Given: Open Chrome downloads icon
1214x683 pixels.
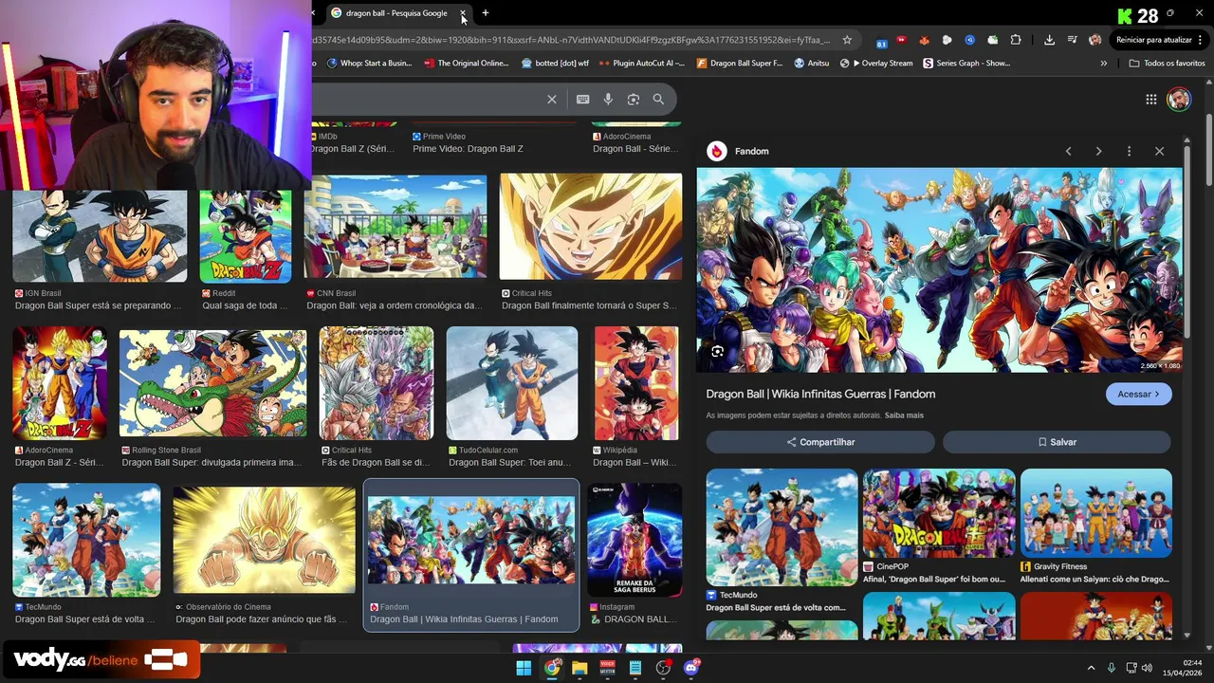Looking at the screenshot, I should click(1049, 40).
